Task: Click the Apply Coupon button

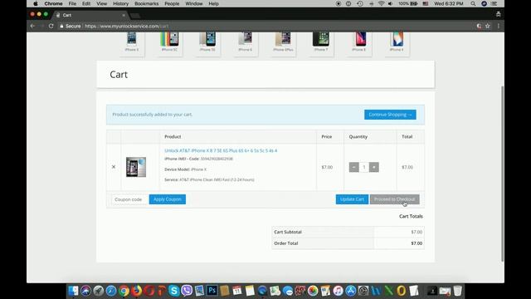Action: point(168,199)
